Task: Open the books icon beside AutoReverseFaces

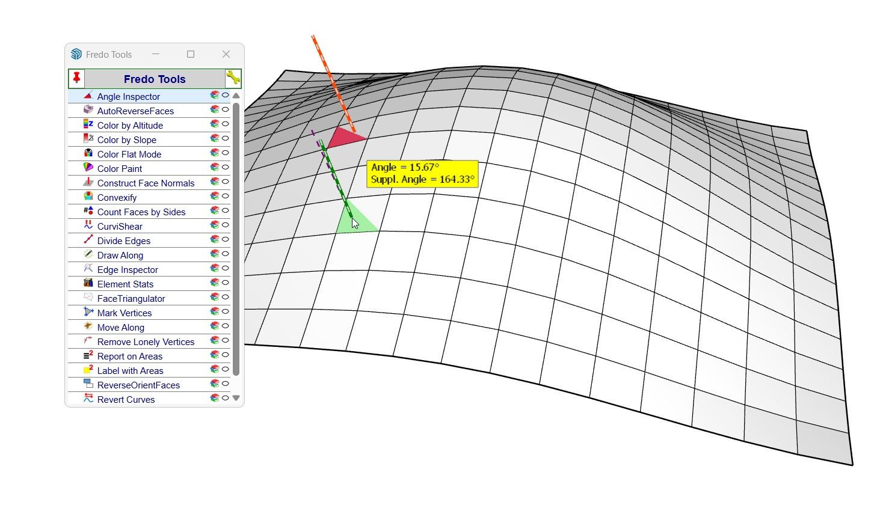Action: tap(214, 109)
